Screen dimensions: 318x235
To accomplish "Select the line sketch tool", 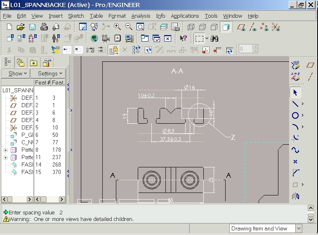I will tap(295, 103).
